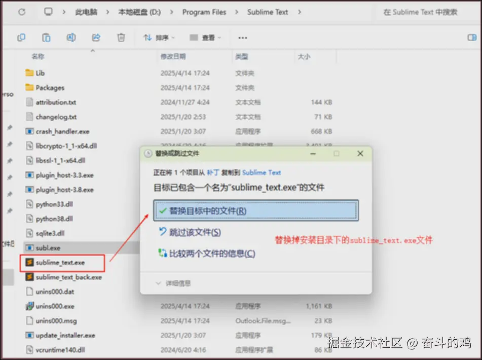The image size is (482, 360).
Task: Select the python33.dll file icon
Action: [x=29, y=204]
